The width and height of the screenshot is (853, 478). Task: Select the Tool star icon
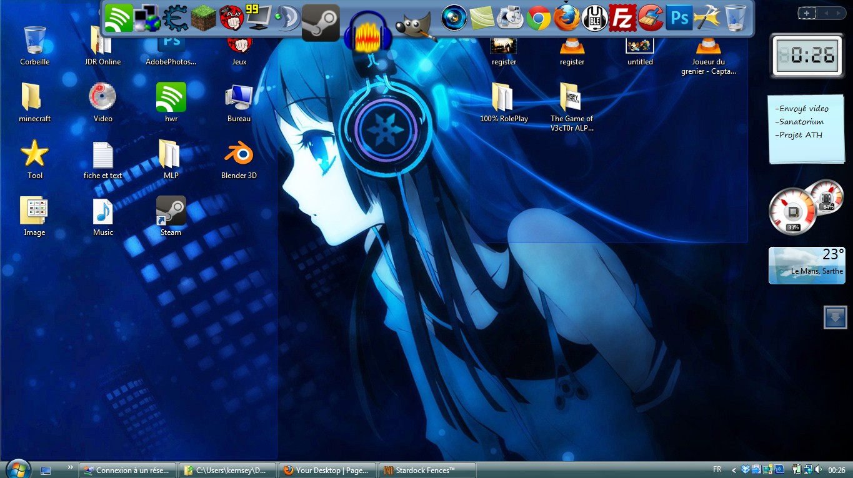coord(34,160)
